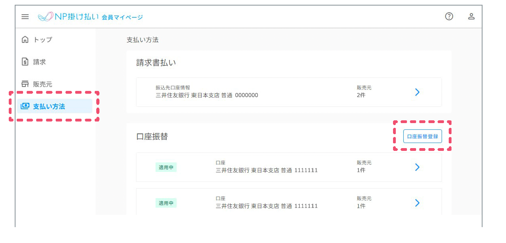The height and width of the screenshot is (243, 506).
Task: Go to the トップ menu item
Action: [x=43, y=40]
